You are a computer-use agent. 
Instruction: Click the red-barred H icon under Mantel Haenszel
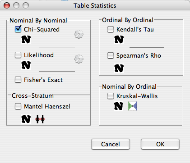pos(40,119)
